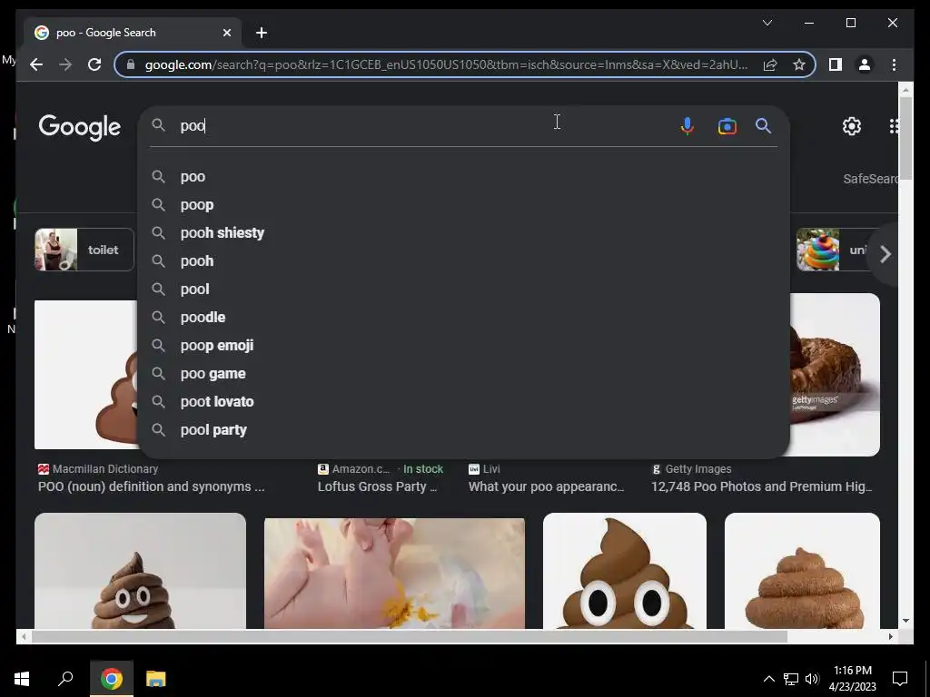Click the horizontal page scrollbar
The width and height of the screenshot is (930, 697).
tap(410, 636)
